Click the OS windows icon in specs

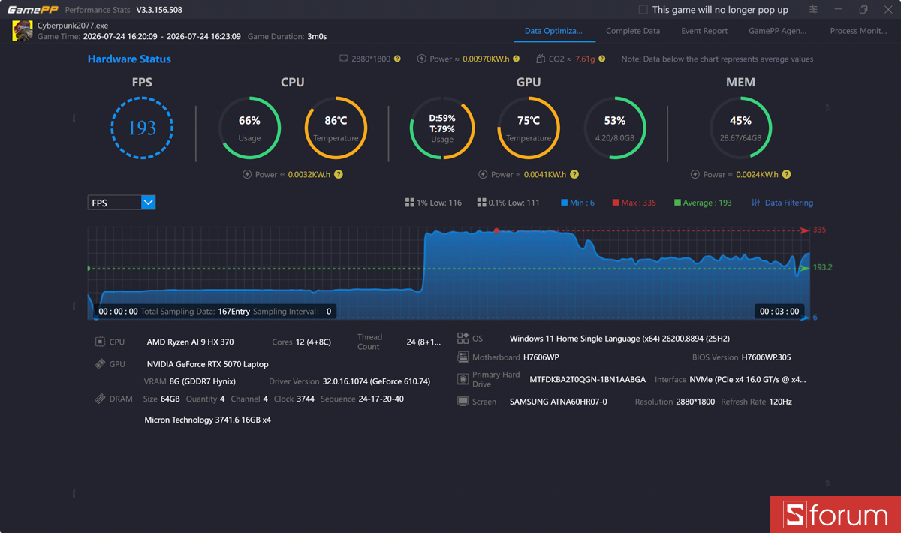463,339
